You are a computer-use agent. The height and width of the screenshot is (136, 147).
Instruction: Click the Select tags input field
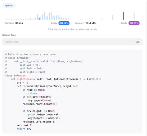click(x=72, y=42)
